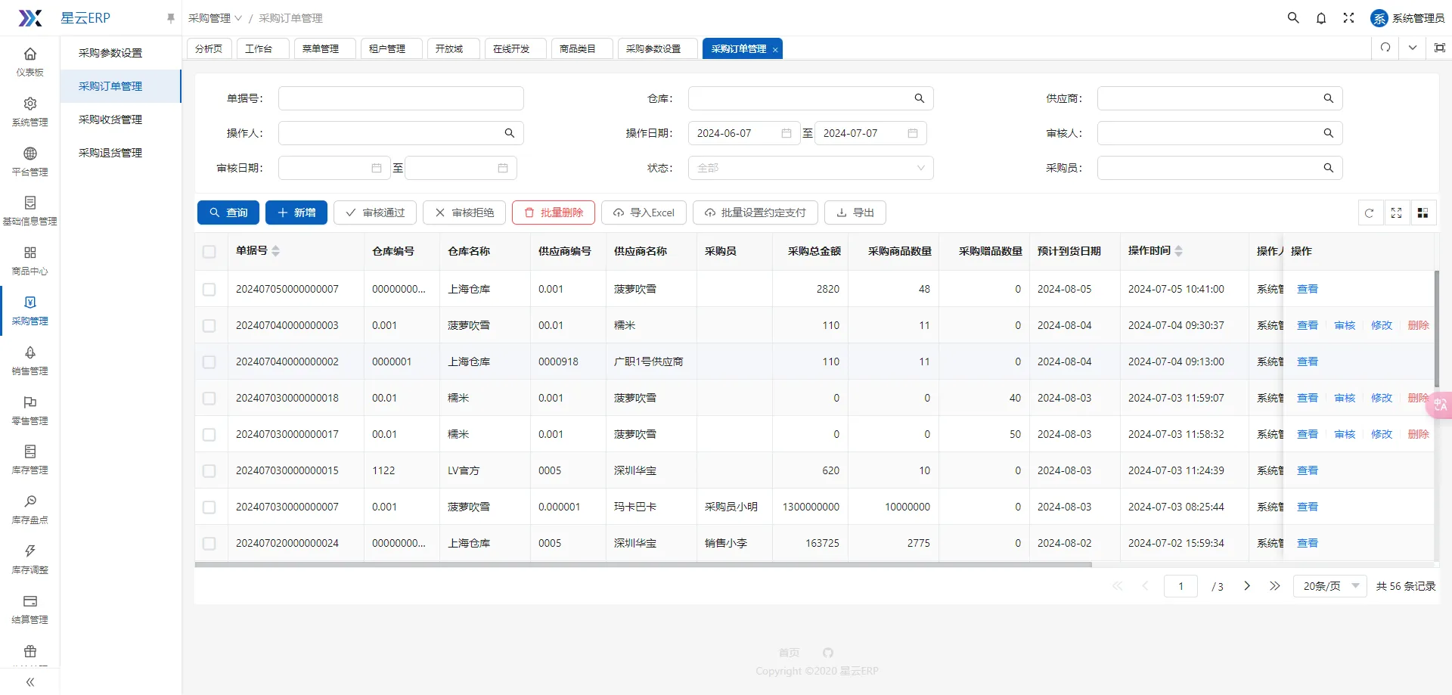
Task: Pin the sidebar menu with the pin icon
Action: point(171,18)
